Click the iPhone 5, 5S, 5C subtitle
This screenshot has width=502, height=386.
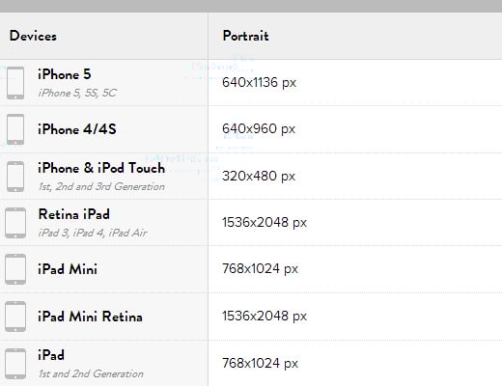77,93
